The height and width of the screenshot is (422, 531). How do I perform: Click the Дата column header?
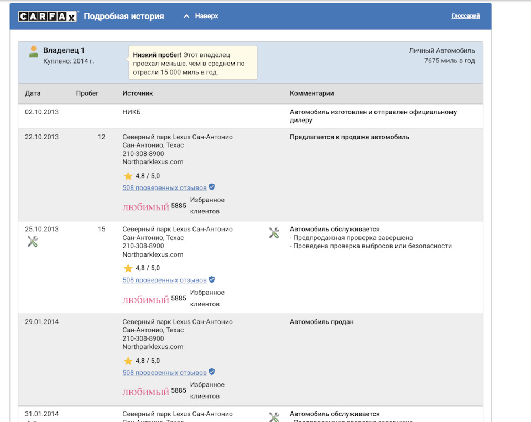[x=33, y=93]
